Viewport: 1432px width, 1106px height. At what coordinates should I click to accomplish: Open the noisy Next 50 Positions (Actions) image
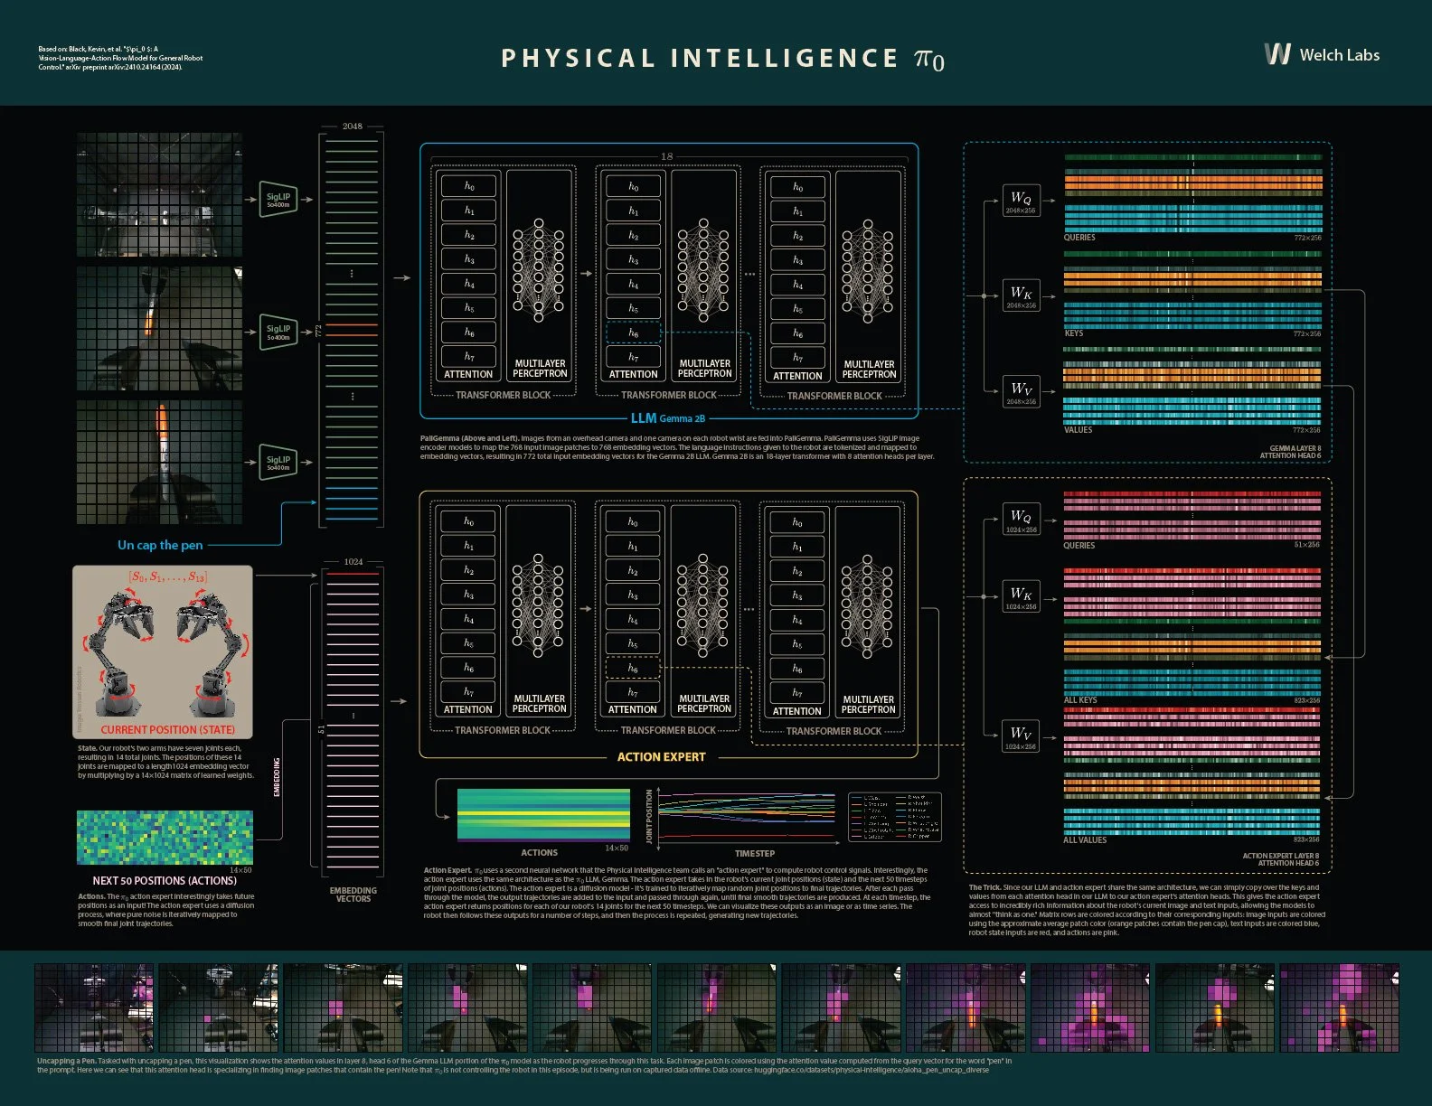click(165, 838)
